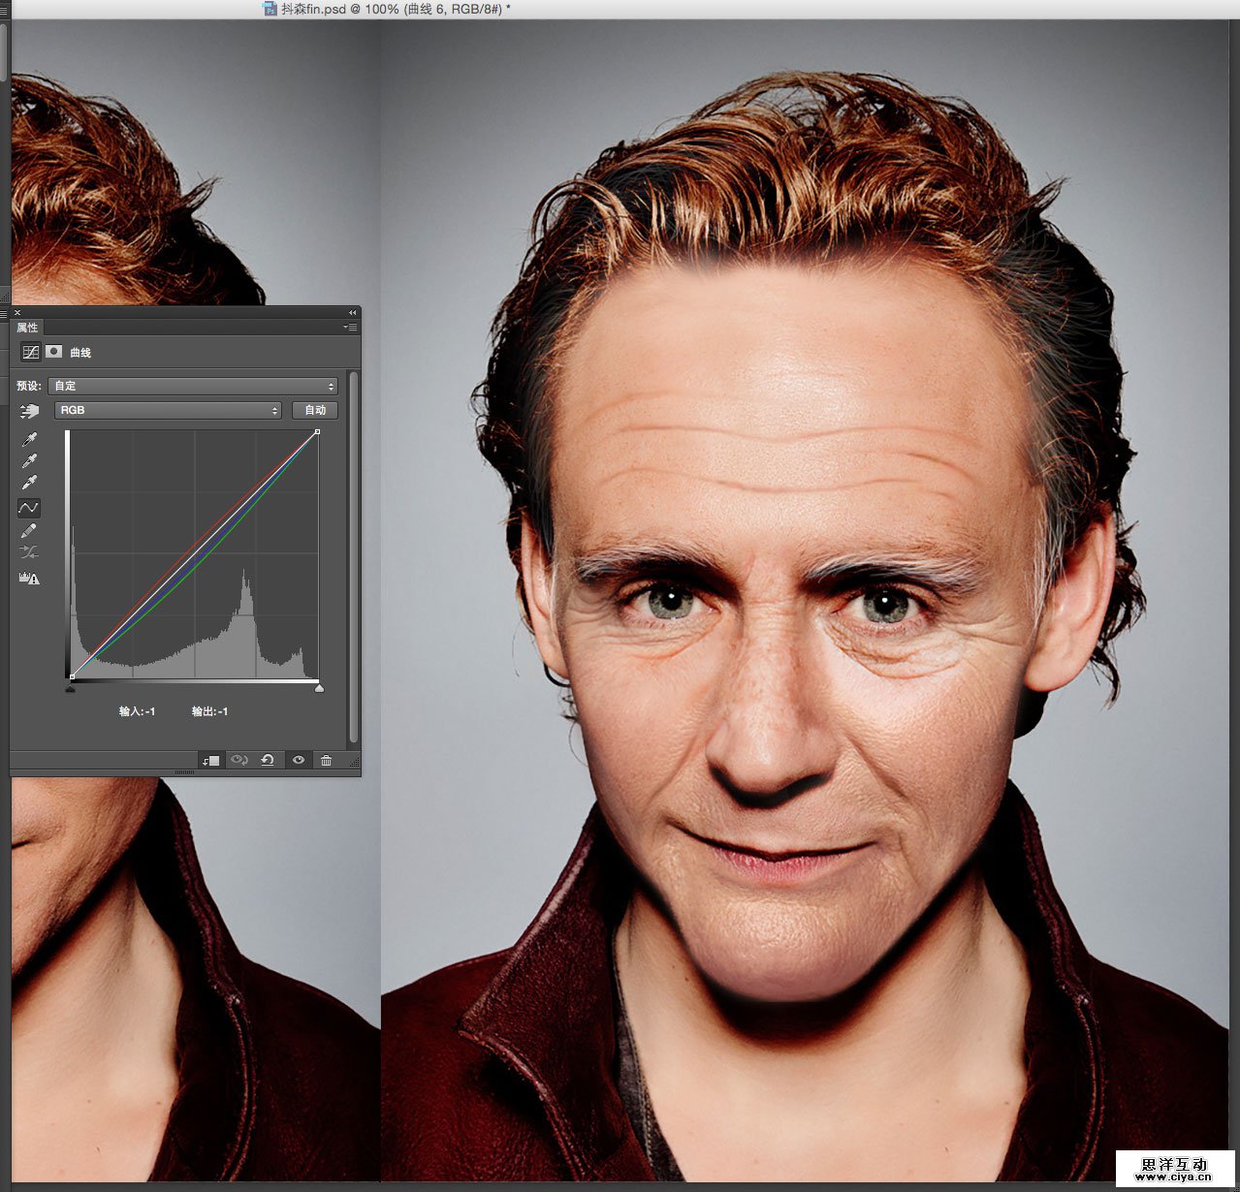Select the 属性 panel tab
This screenshot has height=1192, width=1240.
point(27,328)
